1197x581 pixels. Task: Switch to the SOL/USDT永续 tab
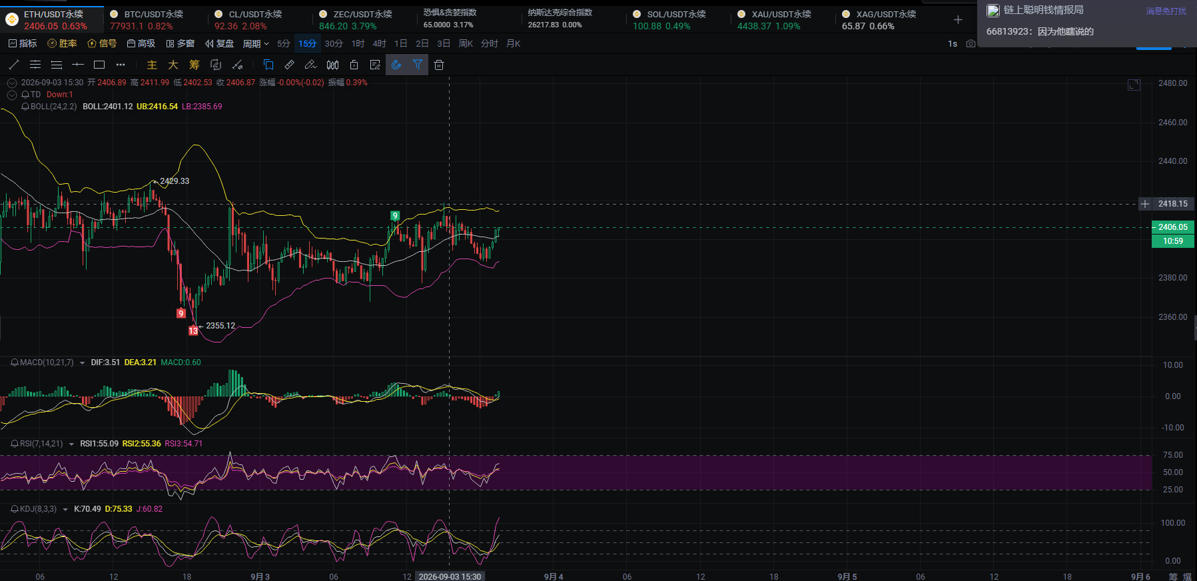pyautogui.click(x=669, y=19)
